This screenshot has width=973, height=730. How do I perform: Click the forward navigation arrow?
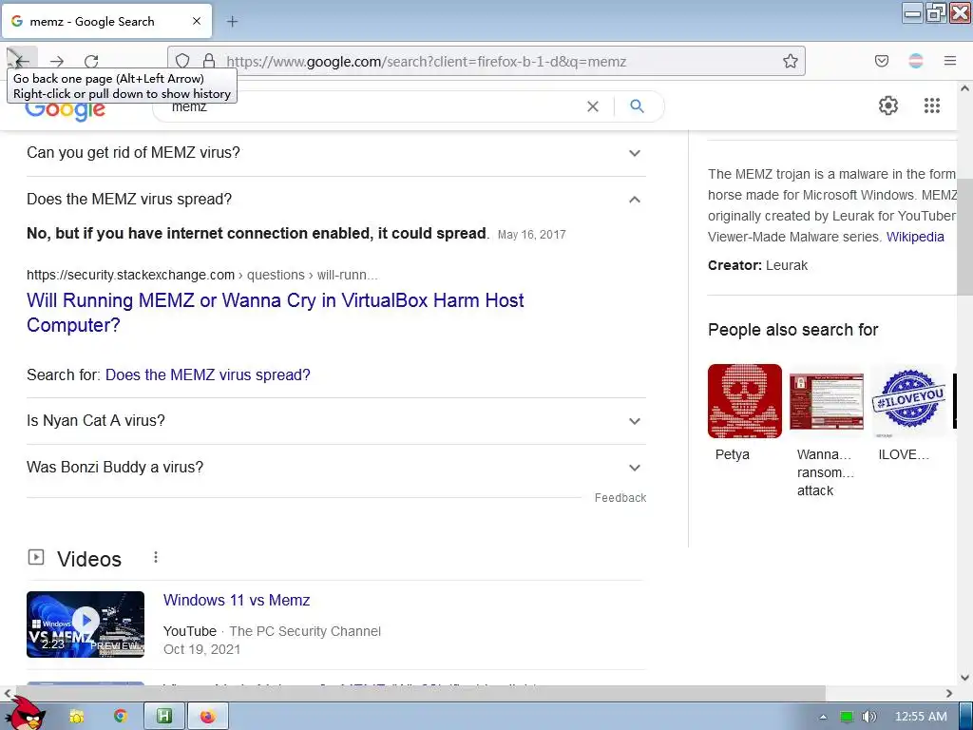57,61
